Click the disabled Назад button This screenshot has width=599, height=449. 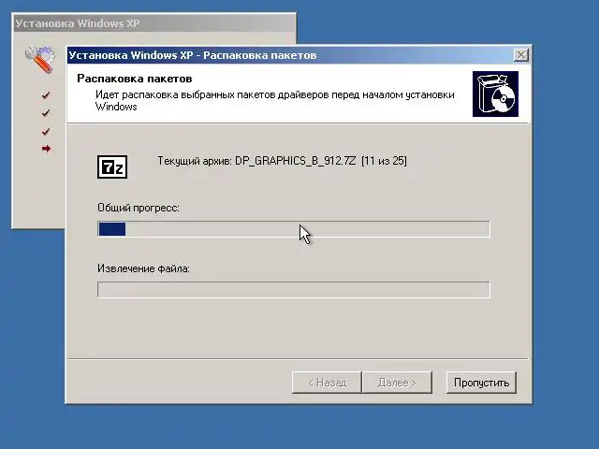(327, 383)
